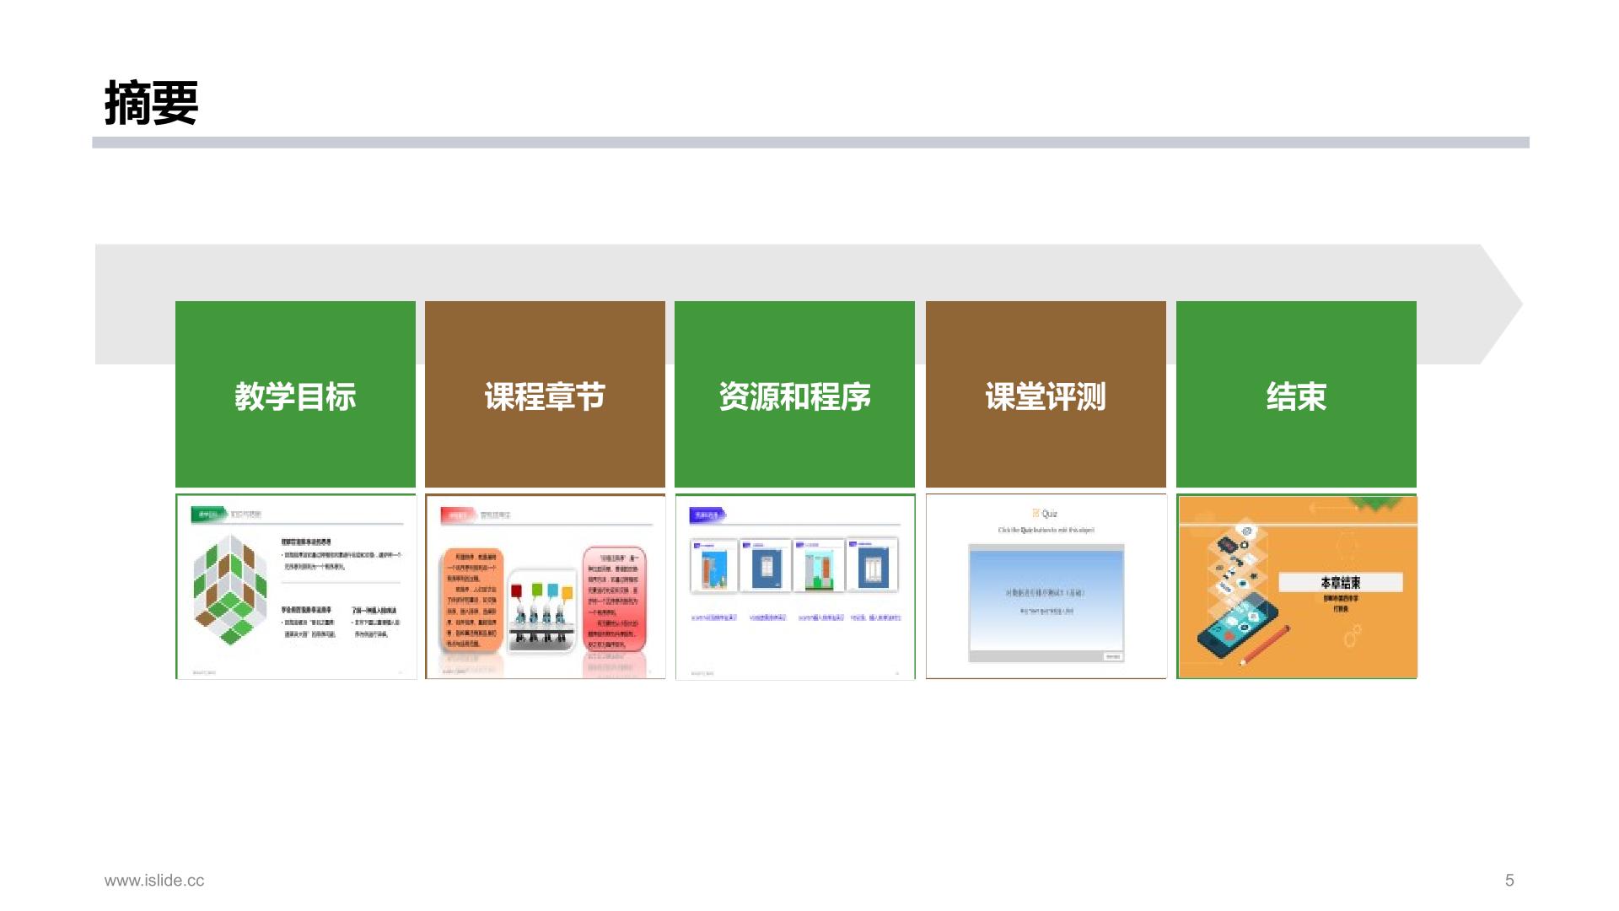Click the 教学目标 green box

pos(295,394)
